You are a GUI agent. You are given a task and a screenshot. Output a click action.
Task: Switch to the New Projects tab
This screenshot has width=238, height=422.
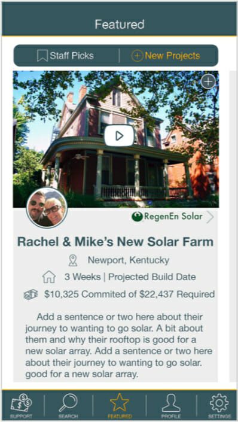pyautogui.click(x=166, y=56)
